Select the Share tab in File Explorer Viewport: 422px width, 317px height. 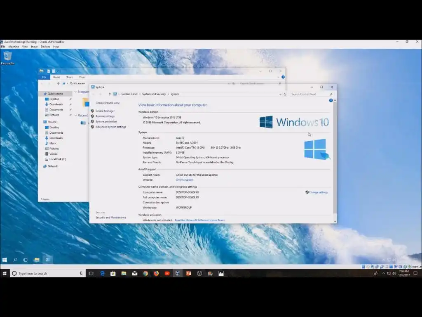[x=69, y=77]
